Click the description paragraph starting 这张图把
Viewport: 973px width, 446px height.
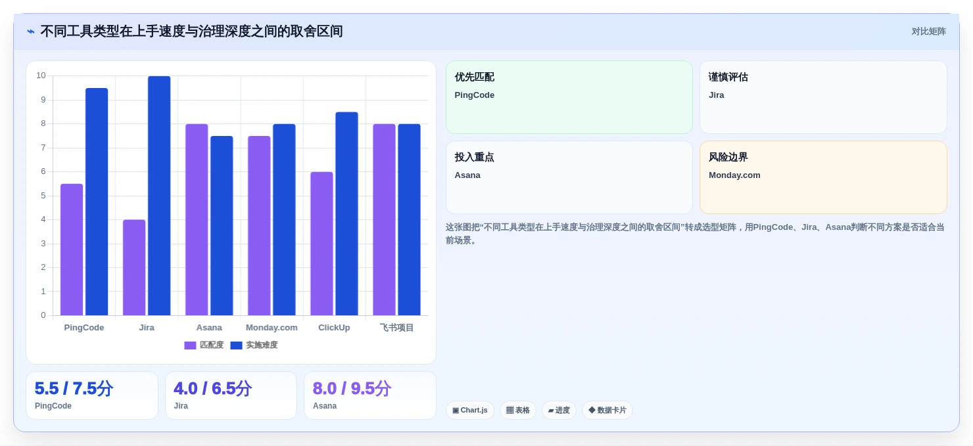pos(696,234)
